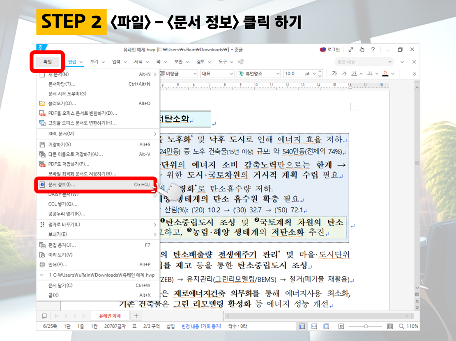Select 끝(X) to exit
Screen dimensions: 456x341
point(98,295)
